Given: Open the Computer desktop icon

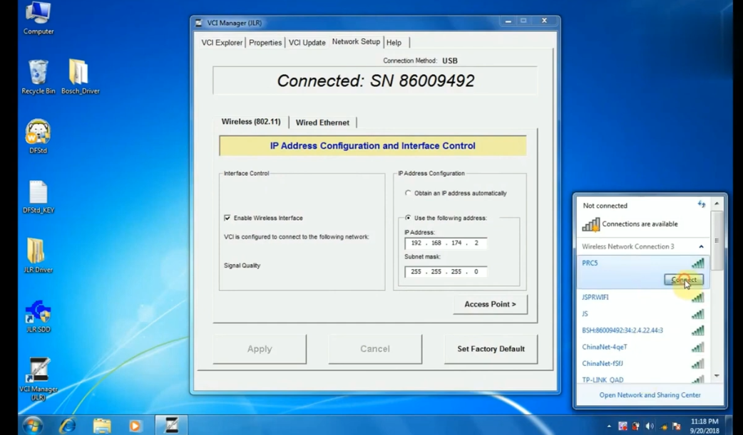Looking at the screenshot, I should point(39,18).
